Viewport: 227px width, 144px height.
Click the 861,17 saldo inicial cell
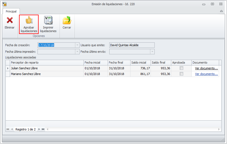point(141,74)
